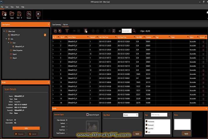The width and height of the screenshot is (208, 139).
Task: Switch to the Clip List tab
Action: pyautogui.click(x=65, y=25)
